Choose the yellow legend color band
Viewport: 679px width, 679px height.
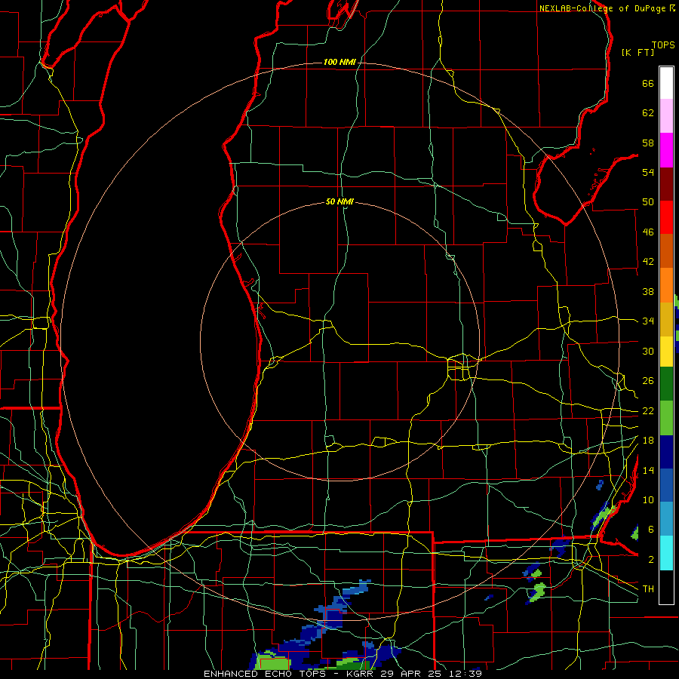[666, 351]
